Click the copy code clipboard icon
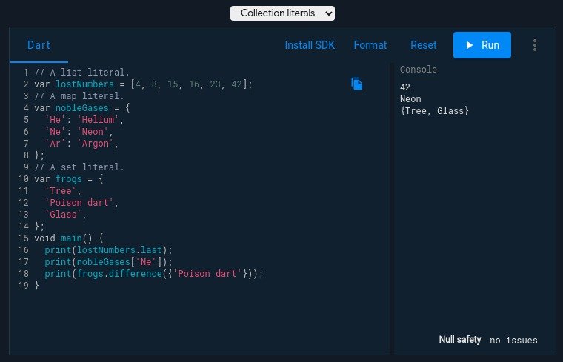 (356, 84)
